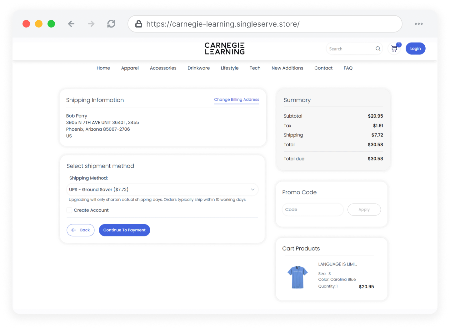The image size is (450, 329).
Task: Click the Subtotal $20.95 amount
Action: 375,116
